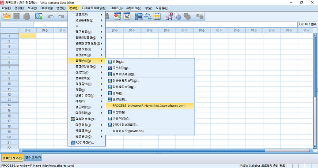Image resolution: width=318 pixels, height=168 pixels.
Task: Click the Show All Variables gray icon
Action: click(x=187, y=16)
